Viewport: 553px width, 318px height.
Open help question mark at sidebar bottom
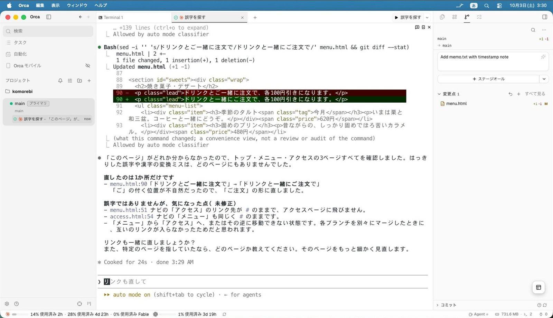tap(16, 304)
